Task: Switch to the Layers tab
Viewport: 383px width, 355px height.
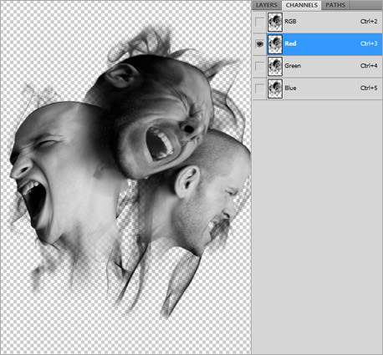Action: point(267,5)
